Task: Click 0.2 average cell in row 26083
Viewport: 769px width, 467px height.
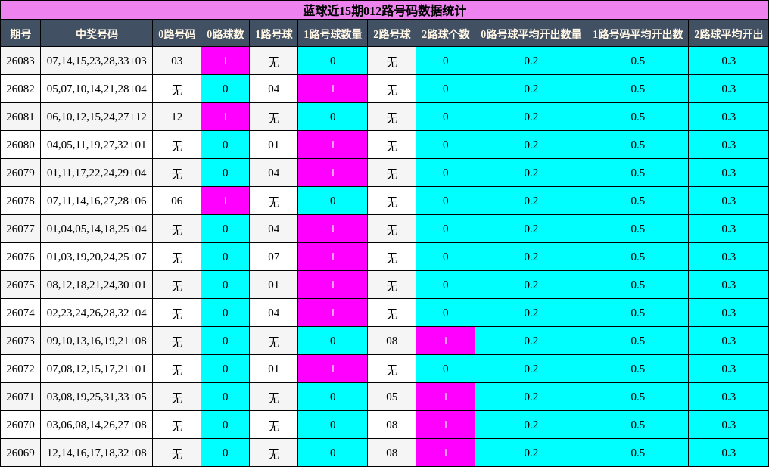Action: click(531, 61)
